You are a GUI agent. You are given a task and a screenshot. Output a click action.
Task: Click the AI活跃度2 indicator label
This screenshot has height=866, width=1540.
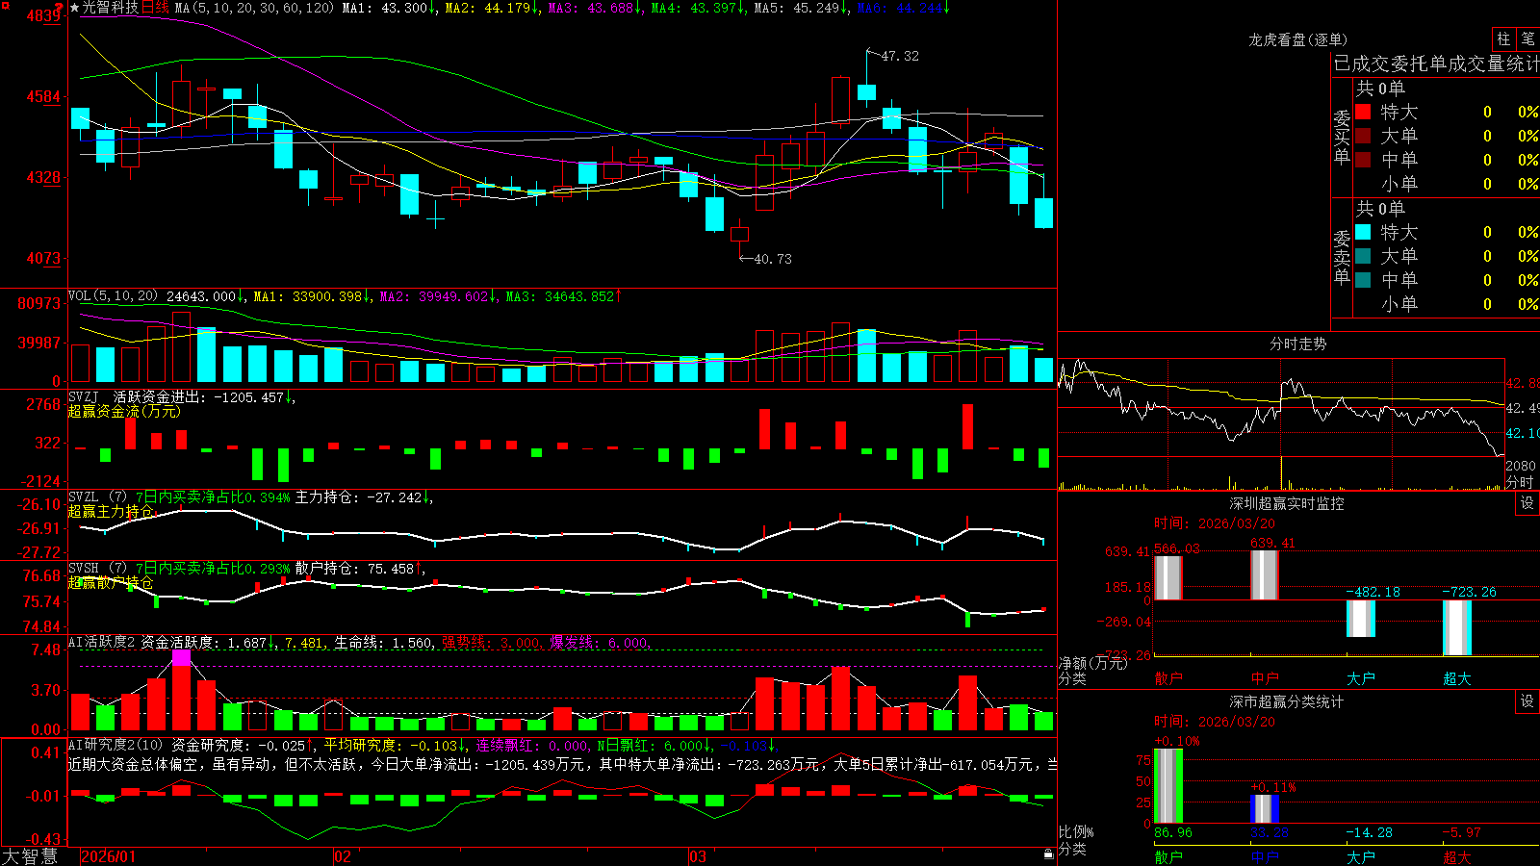coord(102,642)
